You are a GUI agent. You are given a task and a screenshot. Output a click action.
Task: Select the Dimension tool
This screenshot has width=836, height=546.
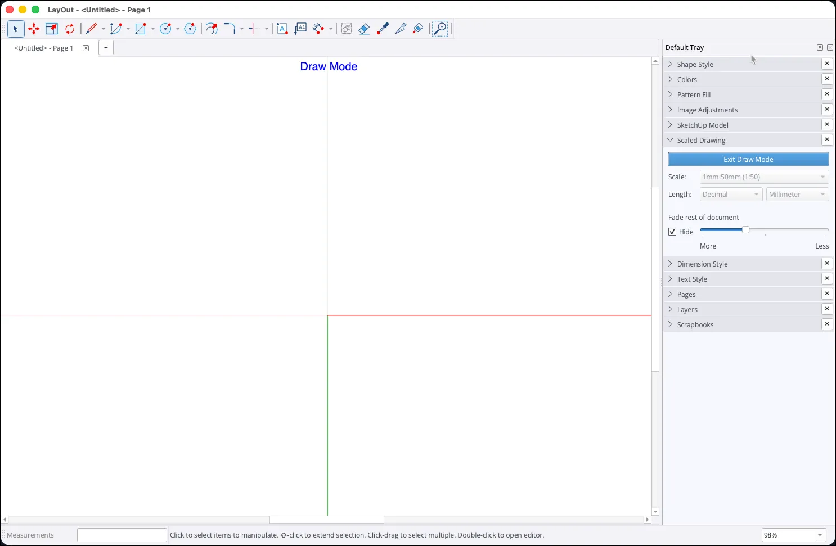(x=318, y=29)
